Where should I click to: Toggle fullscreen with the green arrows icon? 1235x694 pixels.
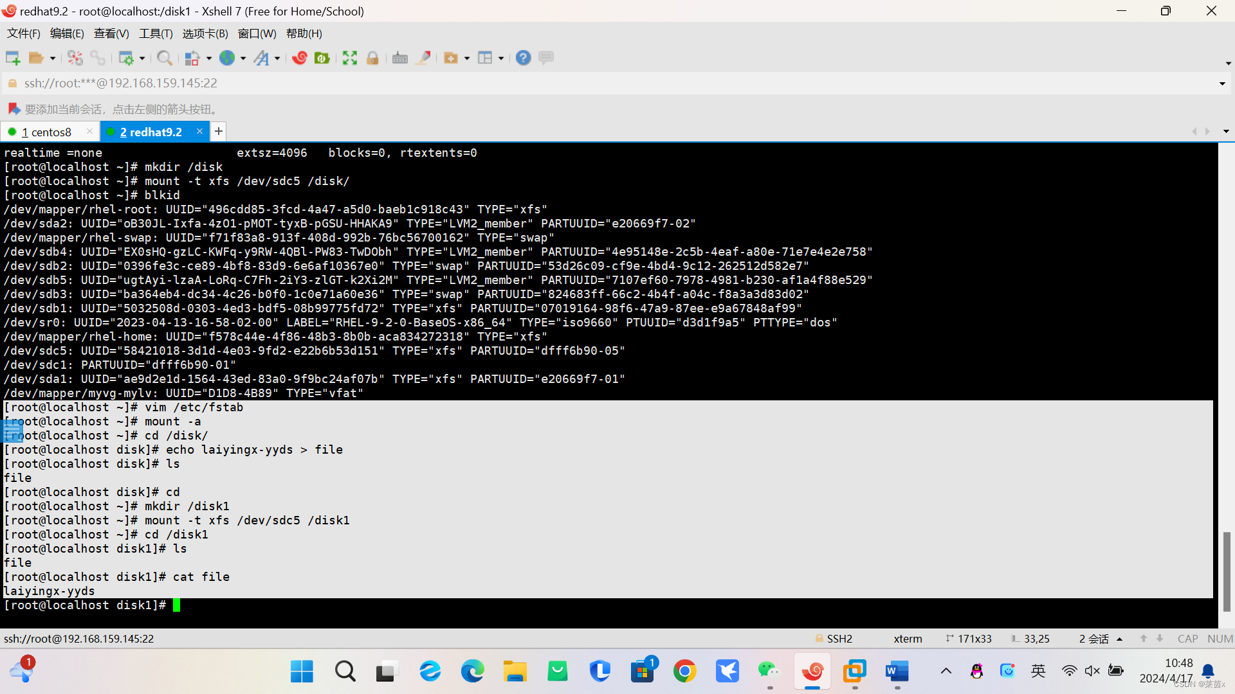349,58
